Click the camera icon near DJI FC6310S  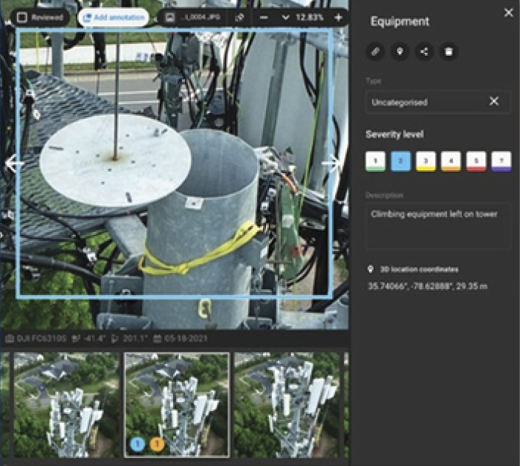click(x=10, y=339)
